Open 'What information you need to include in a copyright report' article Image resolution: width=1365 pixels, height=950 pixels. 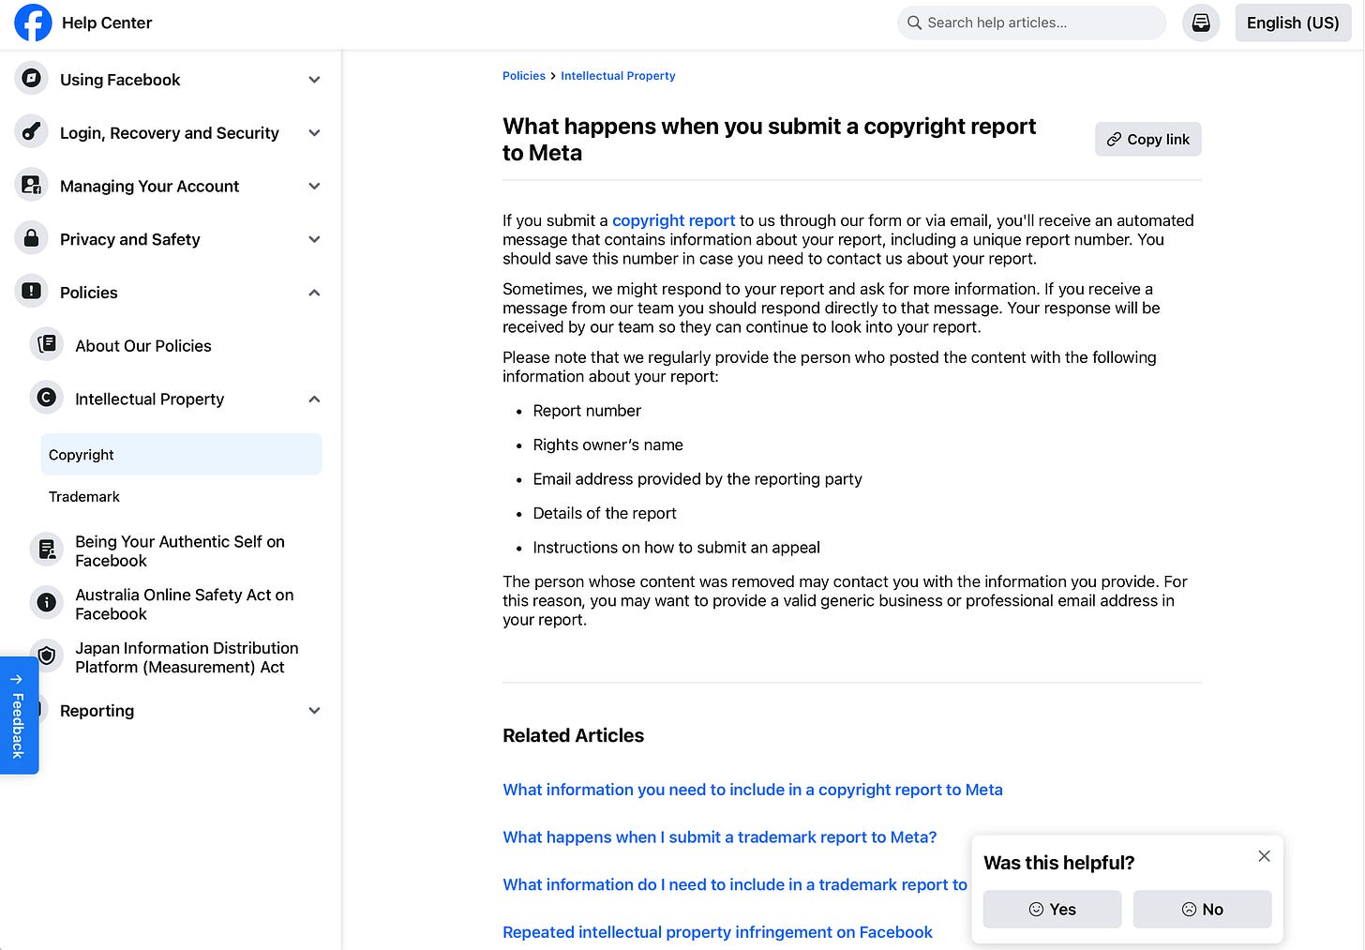point(753,790)
